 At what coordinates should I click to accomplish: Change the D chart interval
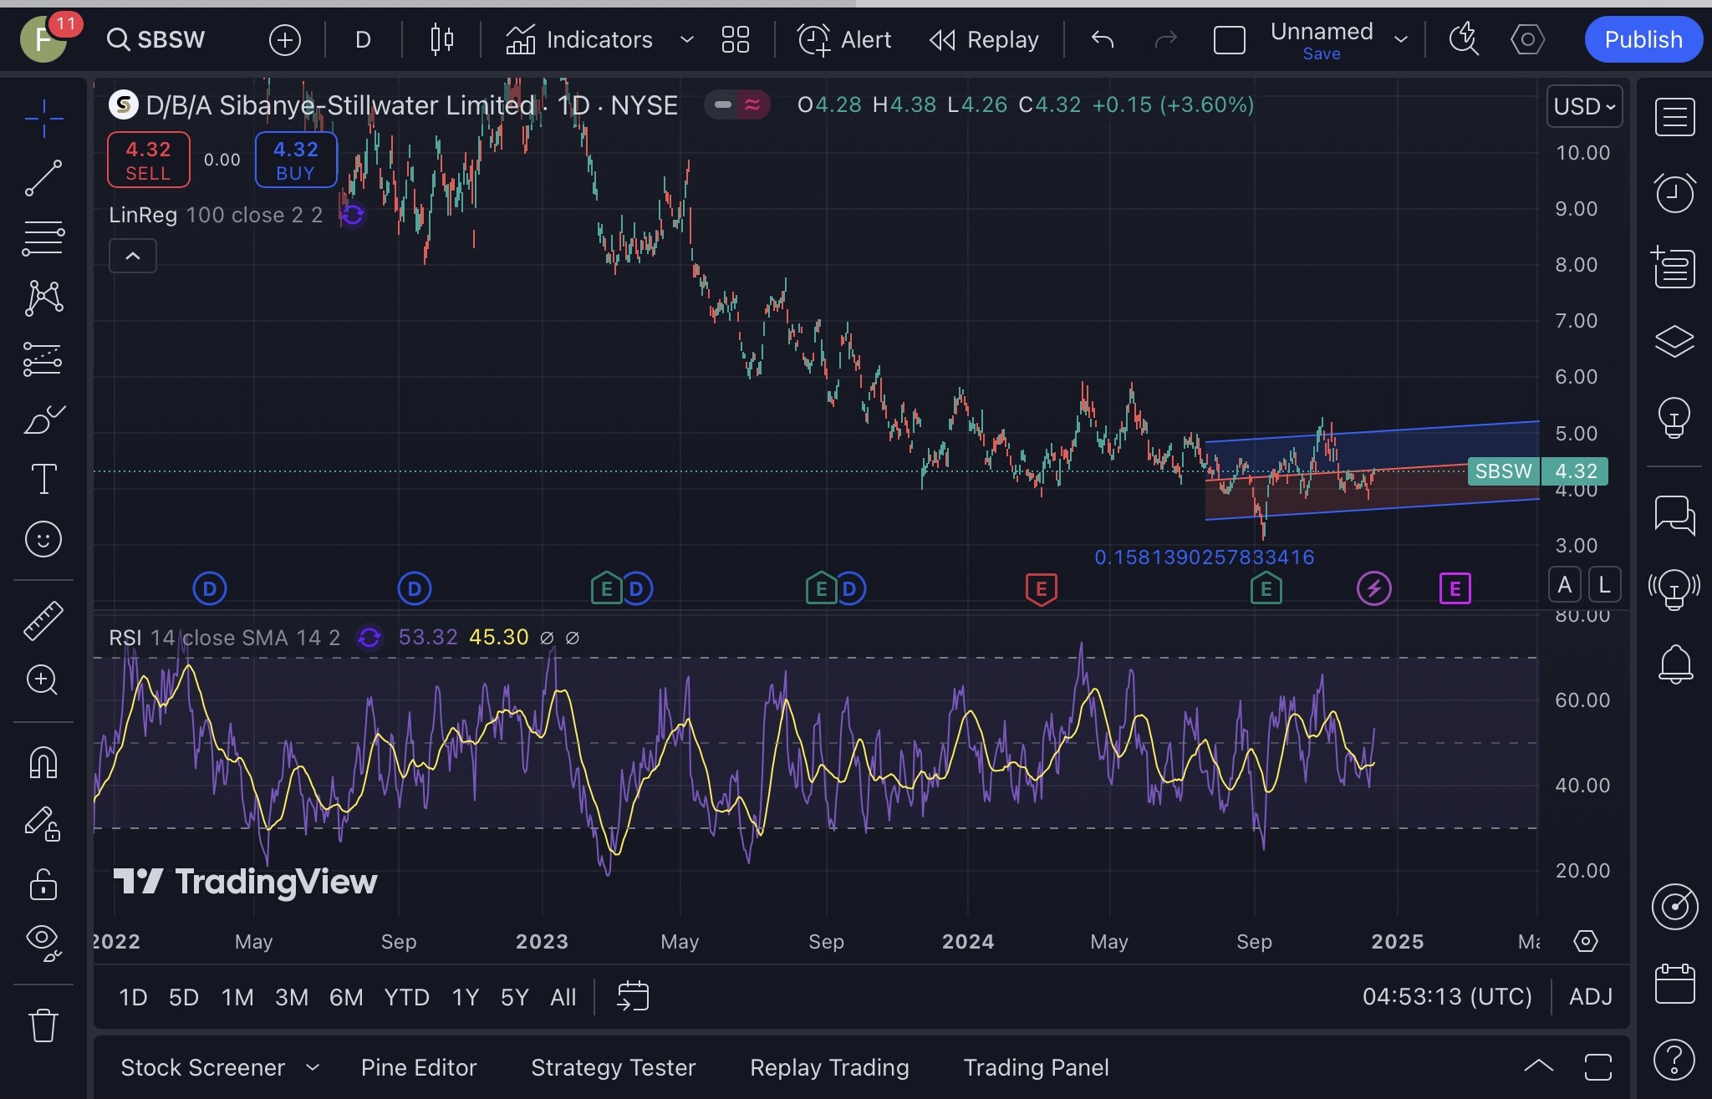pyautogui.click(x=363, y=39)
